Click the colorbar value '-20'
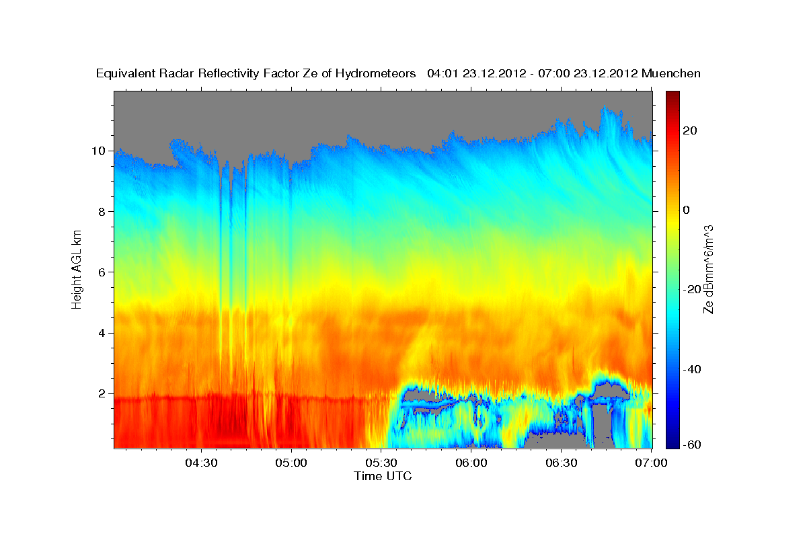Viewport: 807px width, 538px height. [x=693, y=289]
